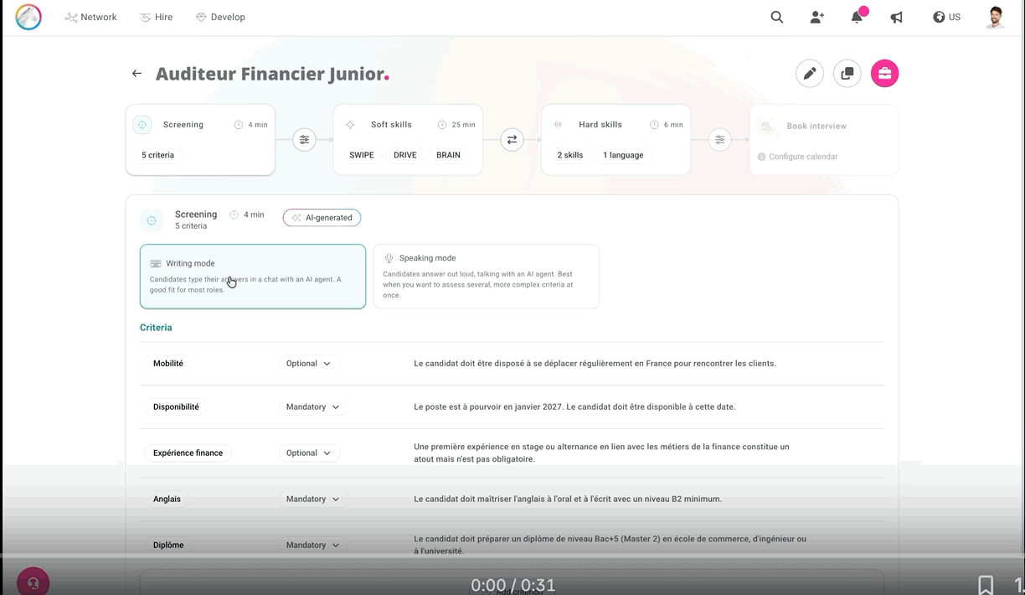Open the notifications bell
Viewport: 1025px width, 595px height.
pos(858,17)
